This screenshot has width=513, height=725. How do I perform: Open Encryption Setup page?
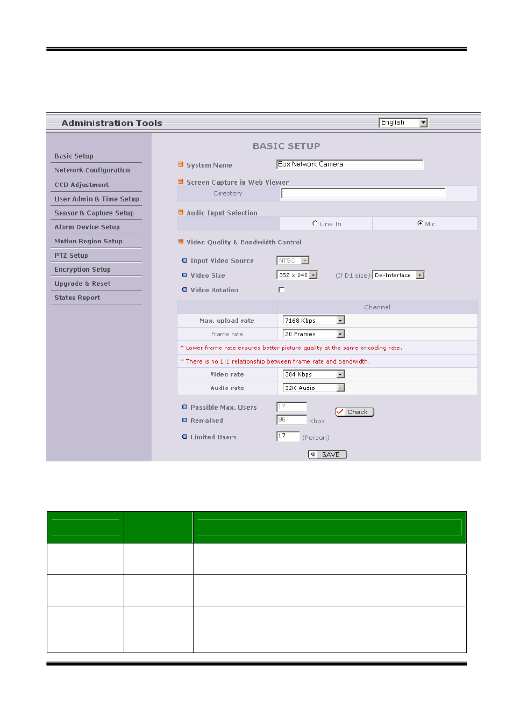pos(82,270)
